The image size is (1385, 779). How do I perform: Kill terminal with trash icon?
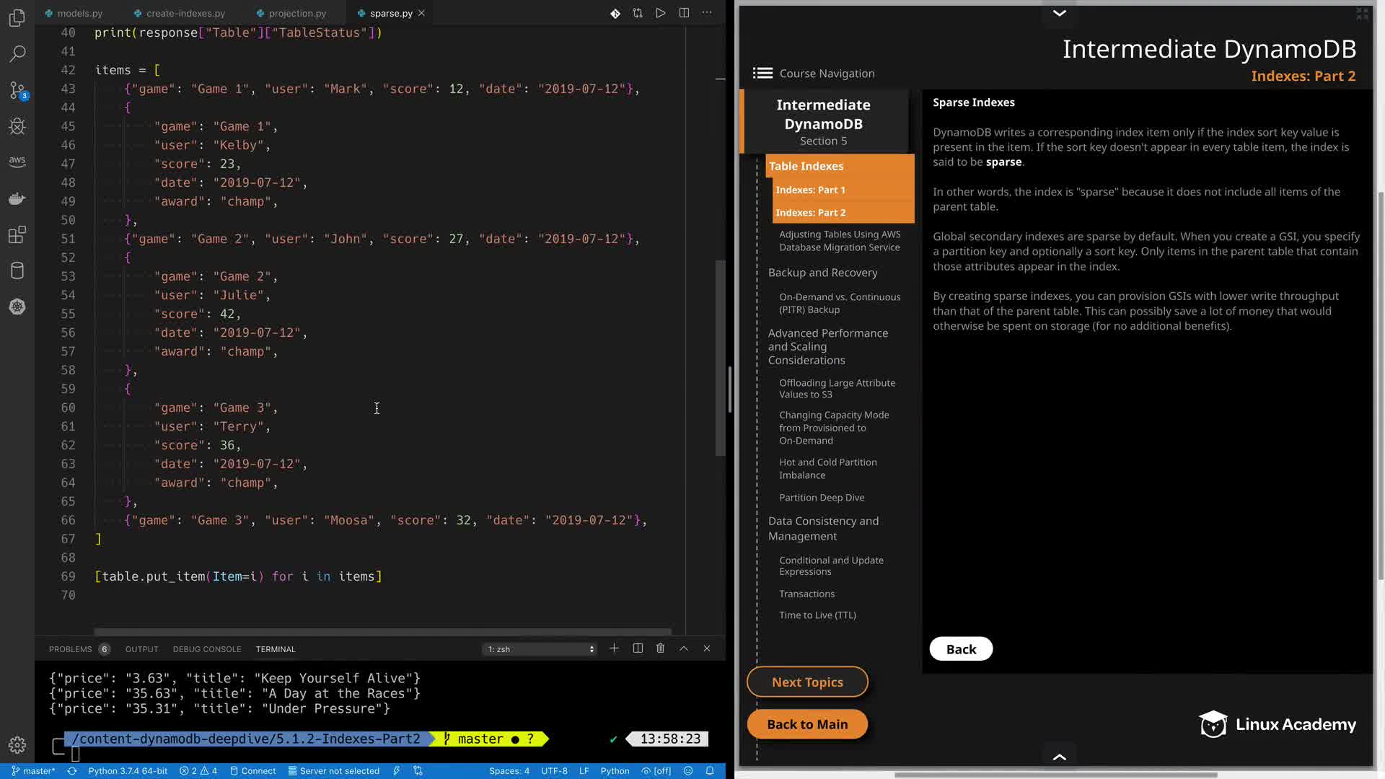[660, 648]
